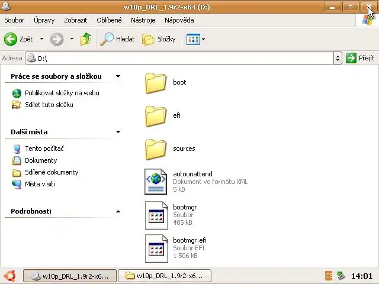Open the boot folder icon
The height and width of the screenshot is (284, 379).
click(x=156, y=83)
